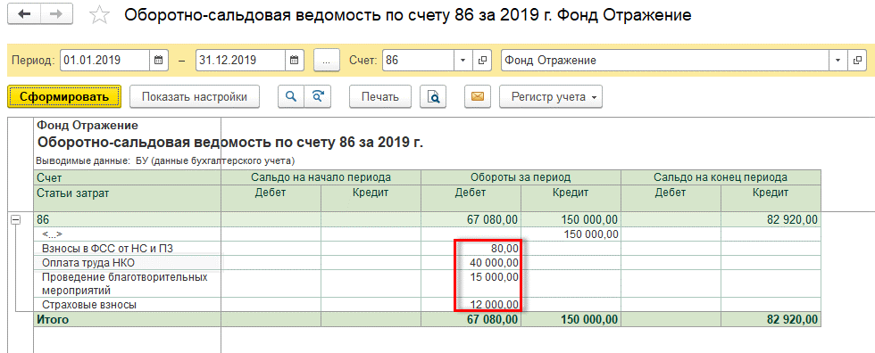
Task: Click the Итого row label
Action: pos(53,319)
